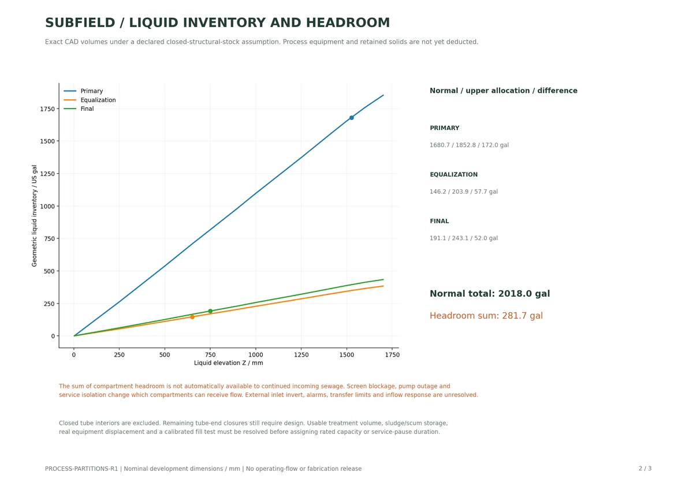Click the blue Primary normal-level marker dot
Screen dimensions: 693x490
click(x=351, y=118)
